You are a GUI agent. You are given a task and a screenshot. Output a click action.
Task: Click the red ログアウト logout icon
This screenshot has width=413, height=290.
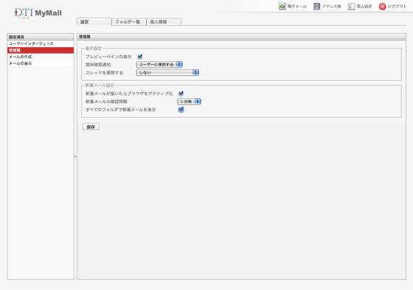(382, 7)
